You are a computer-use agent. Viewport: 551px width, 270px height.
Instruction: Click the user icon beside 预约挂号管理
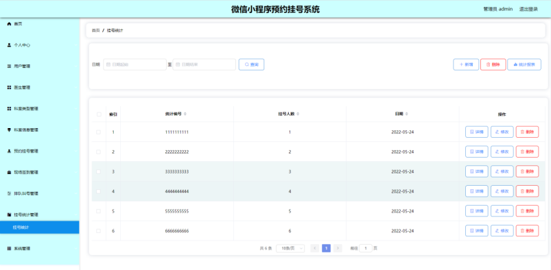pos(10,151)
